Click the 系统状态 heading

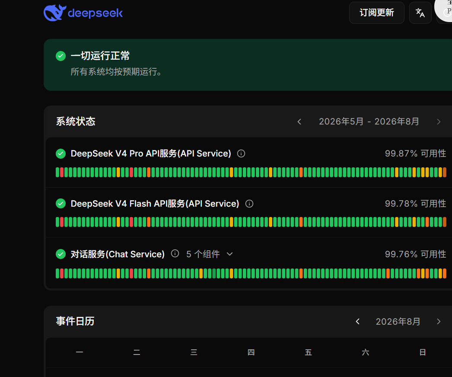(76, 121)
